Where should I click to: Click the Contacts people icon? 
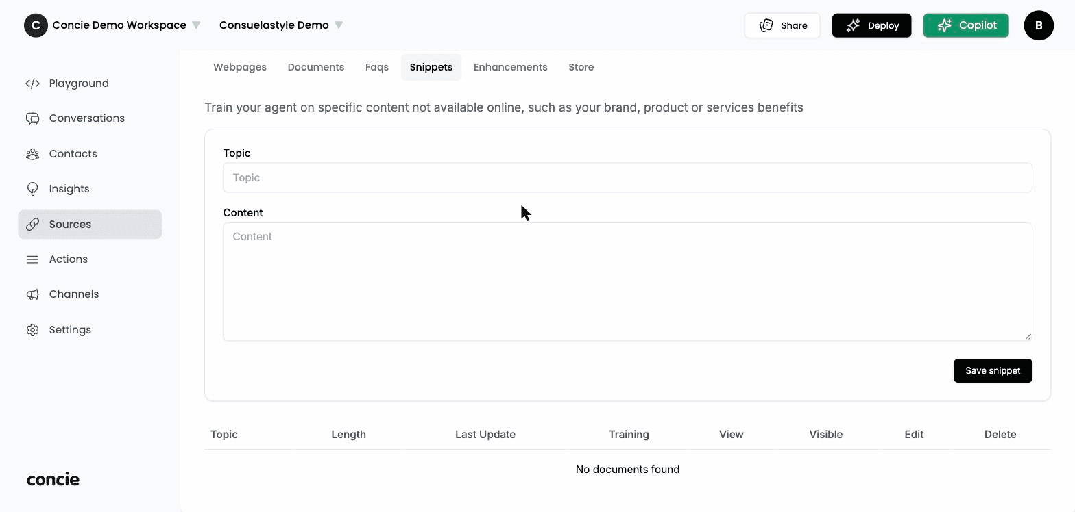[32, 154]
